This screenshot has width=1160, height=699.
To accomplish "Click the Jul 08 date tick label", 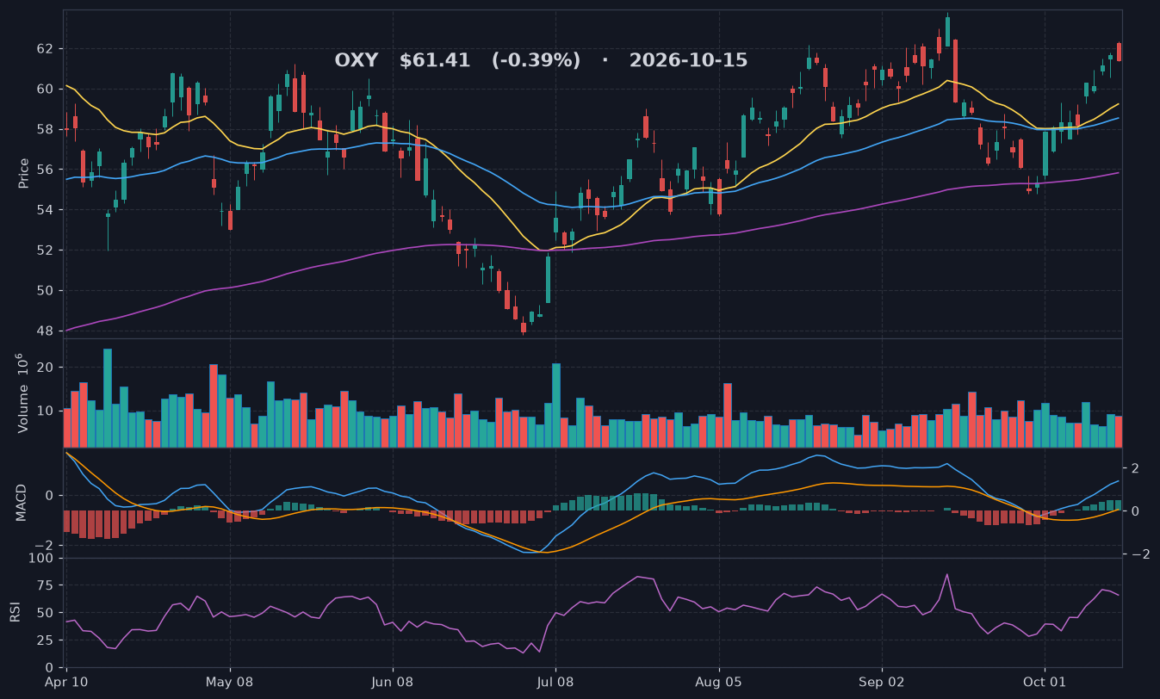I will click(555, 683).
